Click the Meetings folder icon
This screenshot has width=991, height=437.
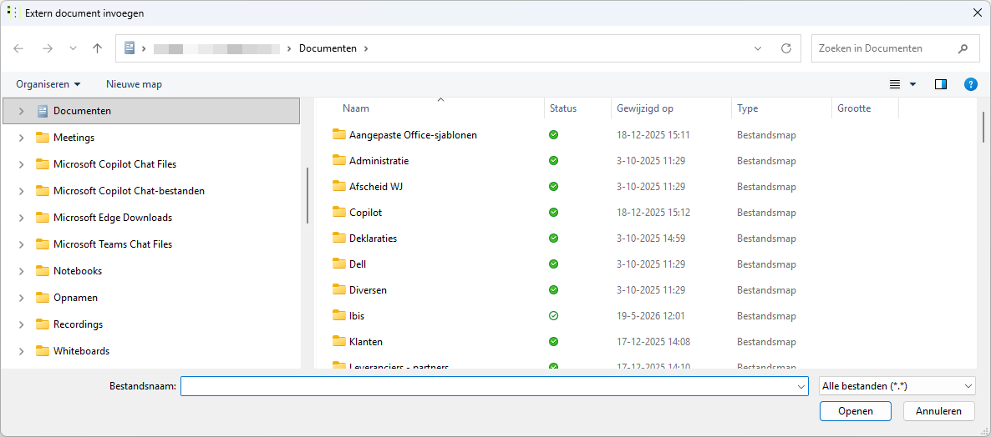coord(43,138)
